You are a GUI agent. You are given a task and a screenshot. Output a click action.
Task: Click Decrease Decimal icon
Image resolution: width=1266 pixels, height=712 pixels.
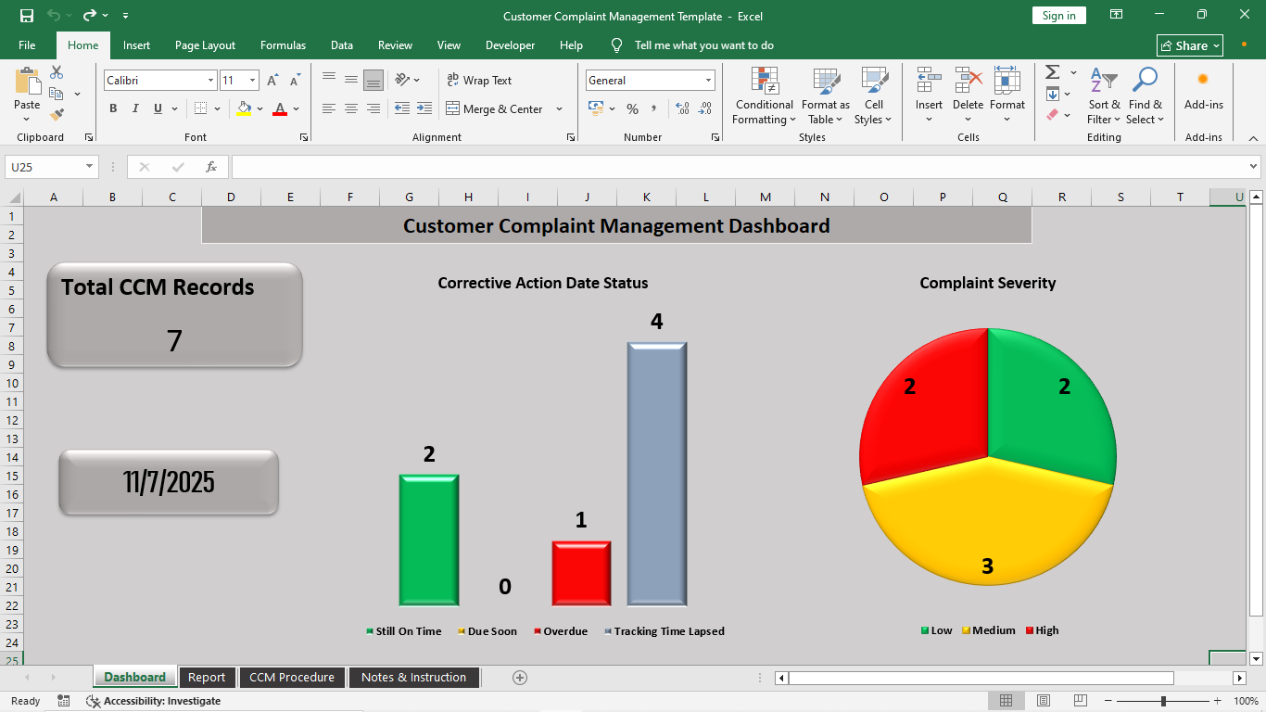(x=705, y=108)
